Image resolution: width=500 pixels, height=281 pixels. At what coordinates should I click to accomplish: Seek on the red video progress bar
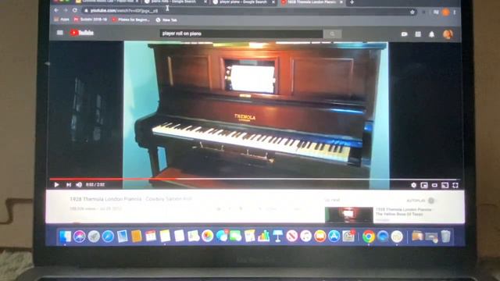pos(255,179)
